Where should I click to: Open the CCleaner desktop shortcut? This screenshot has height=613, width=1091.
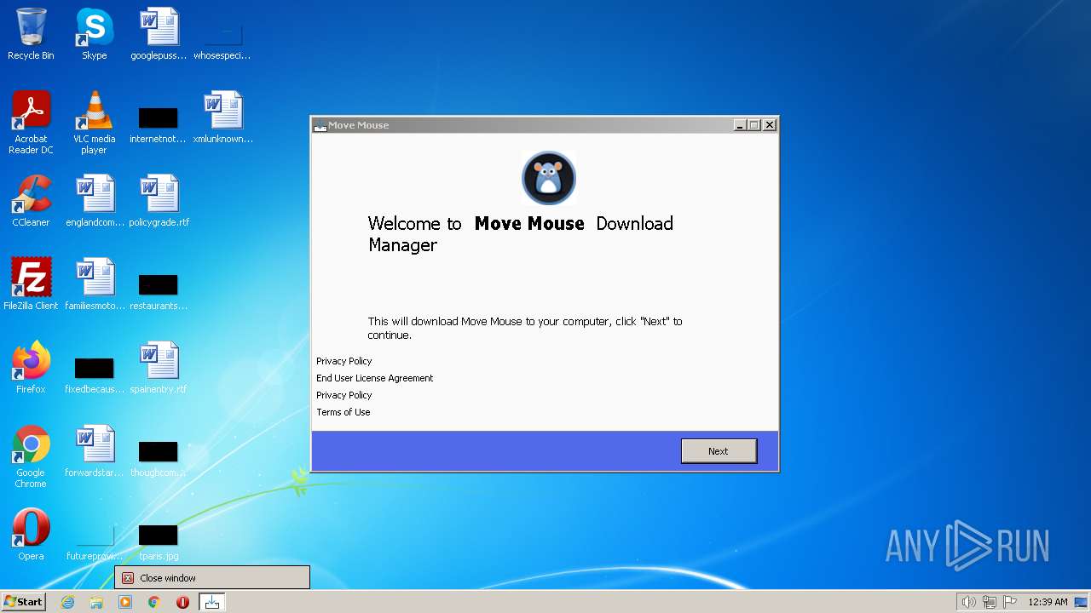tap(31, 201)
